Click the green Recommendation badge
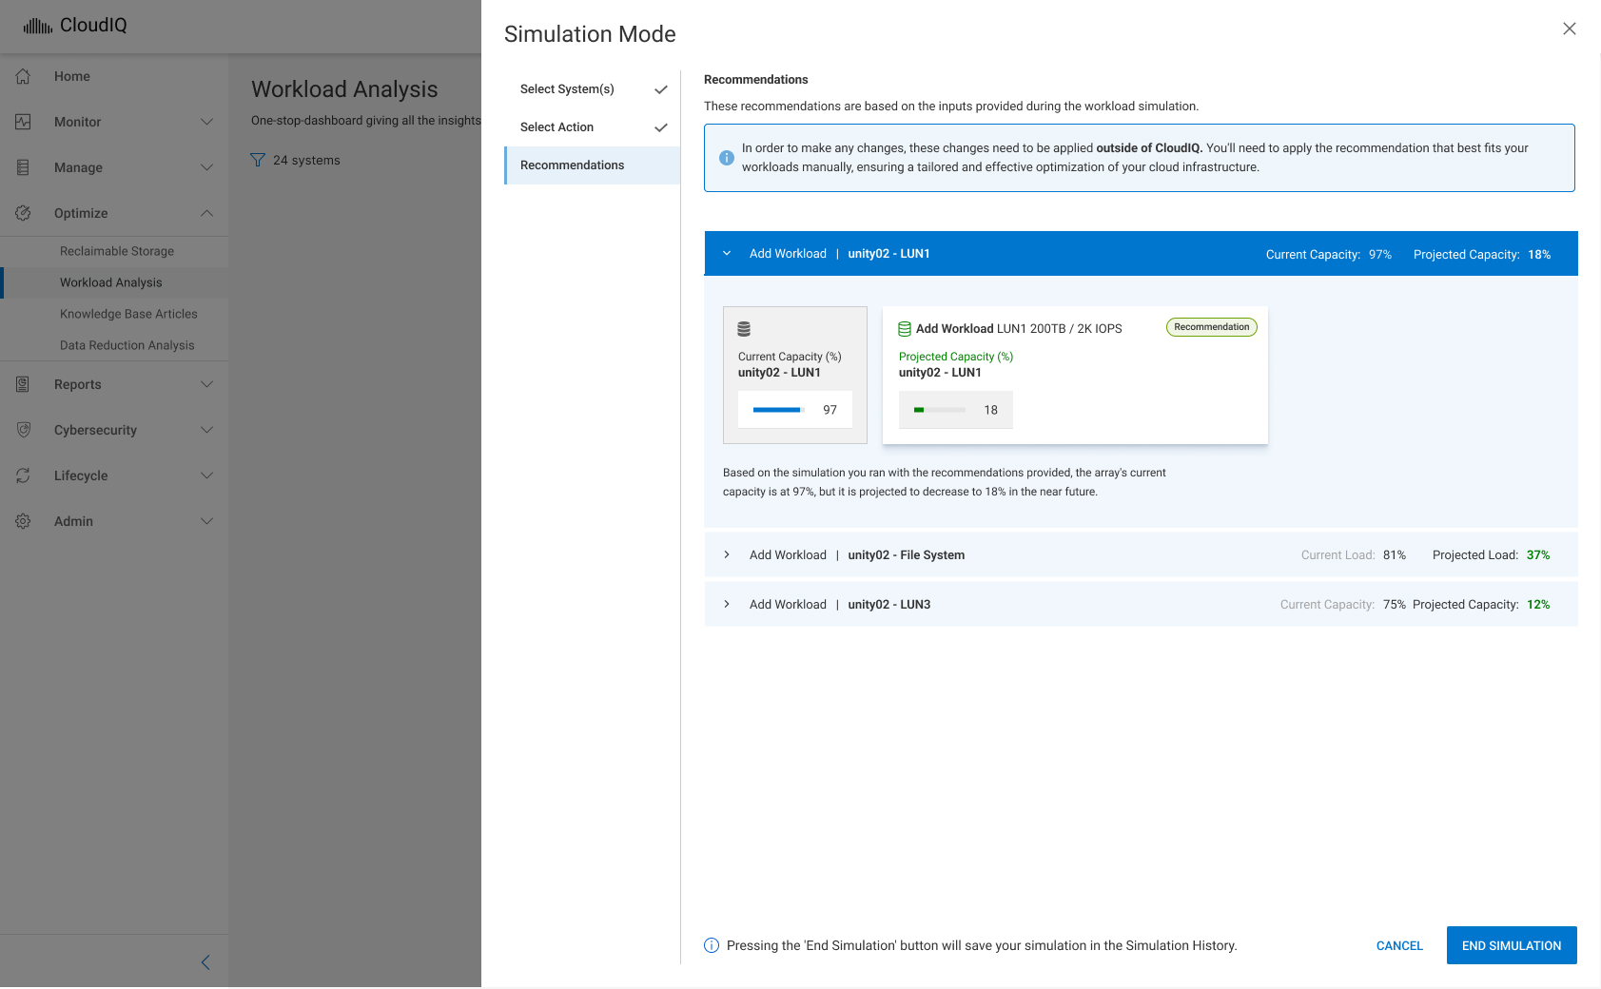 point(1211,327)
